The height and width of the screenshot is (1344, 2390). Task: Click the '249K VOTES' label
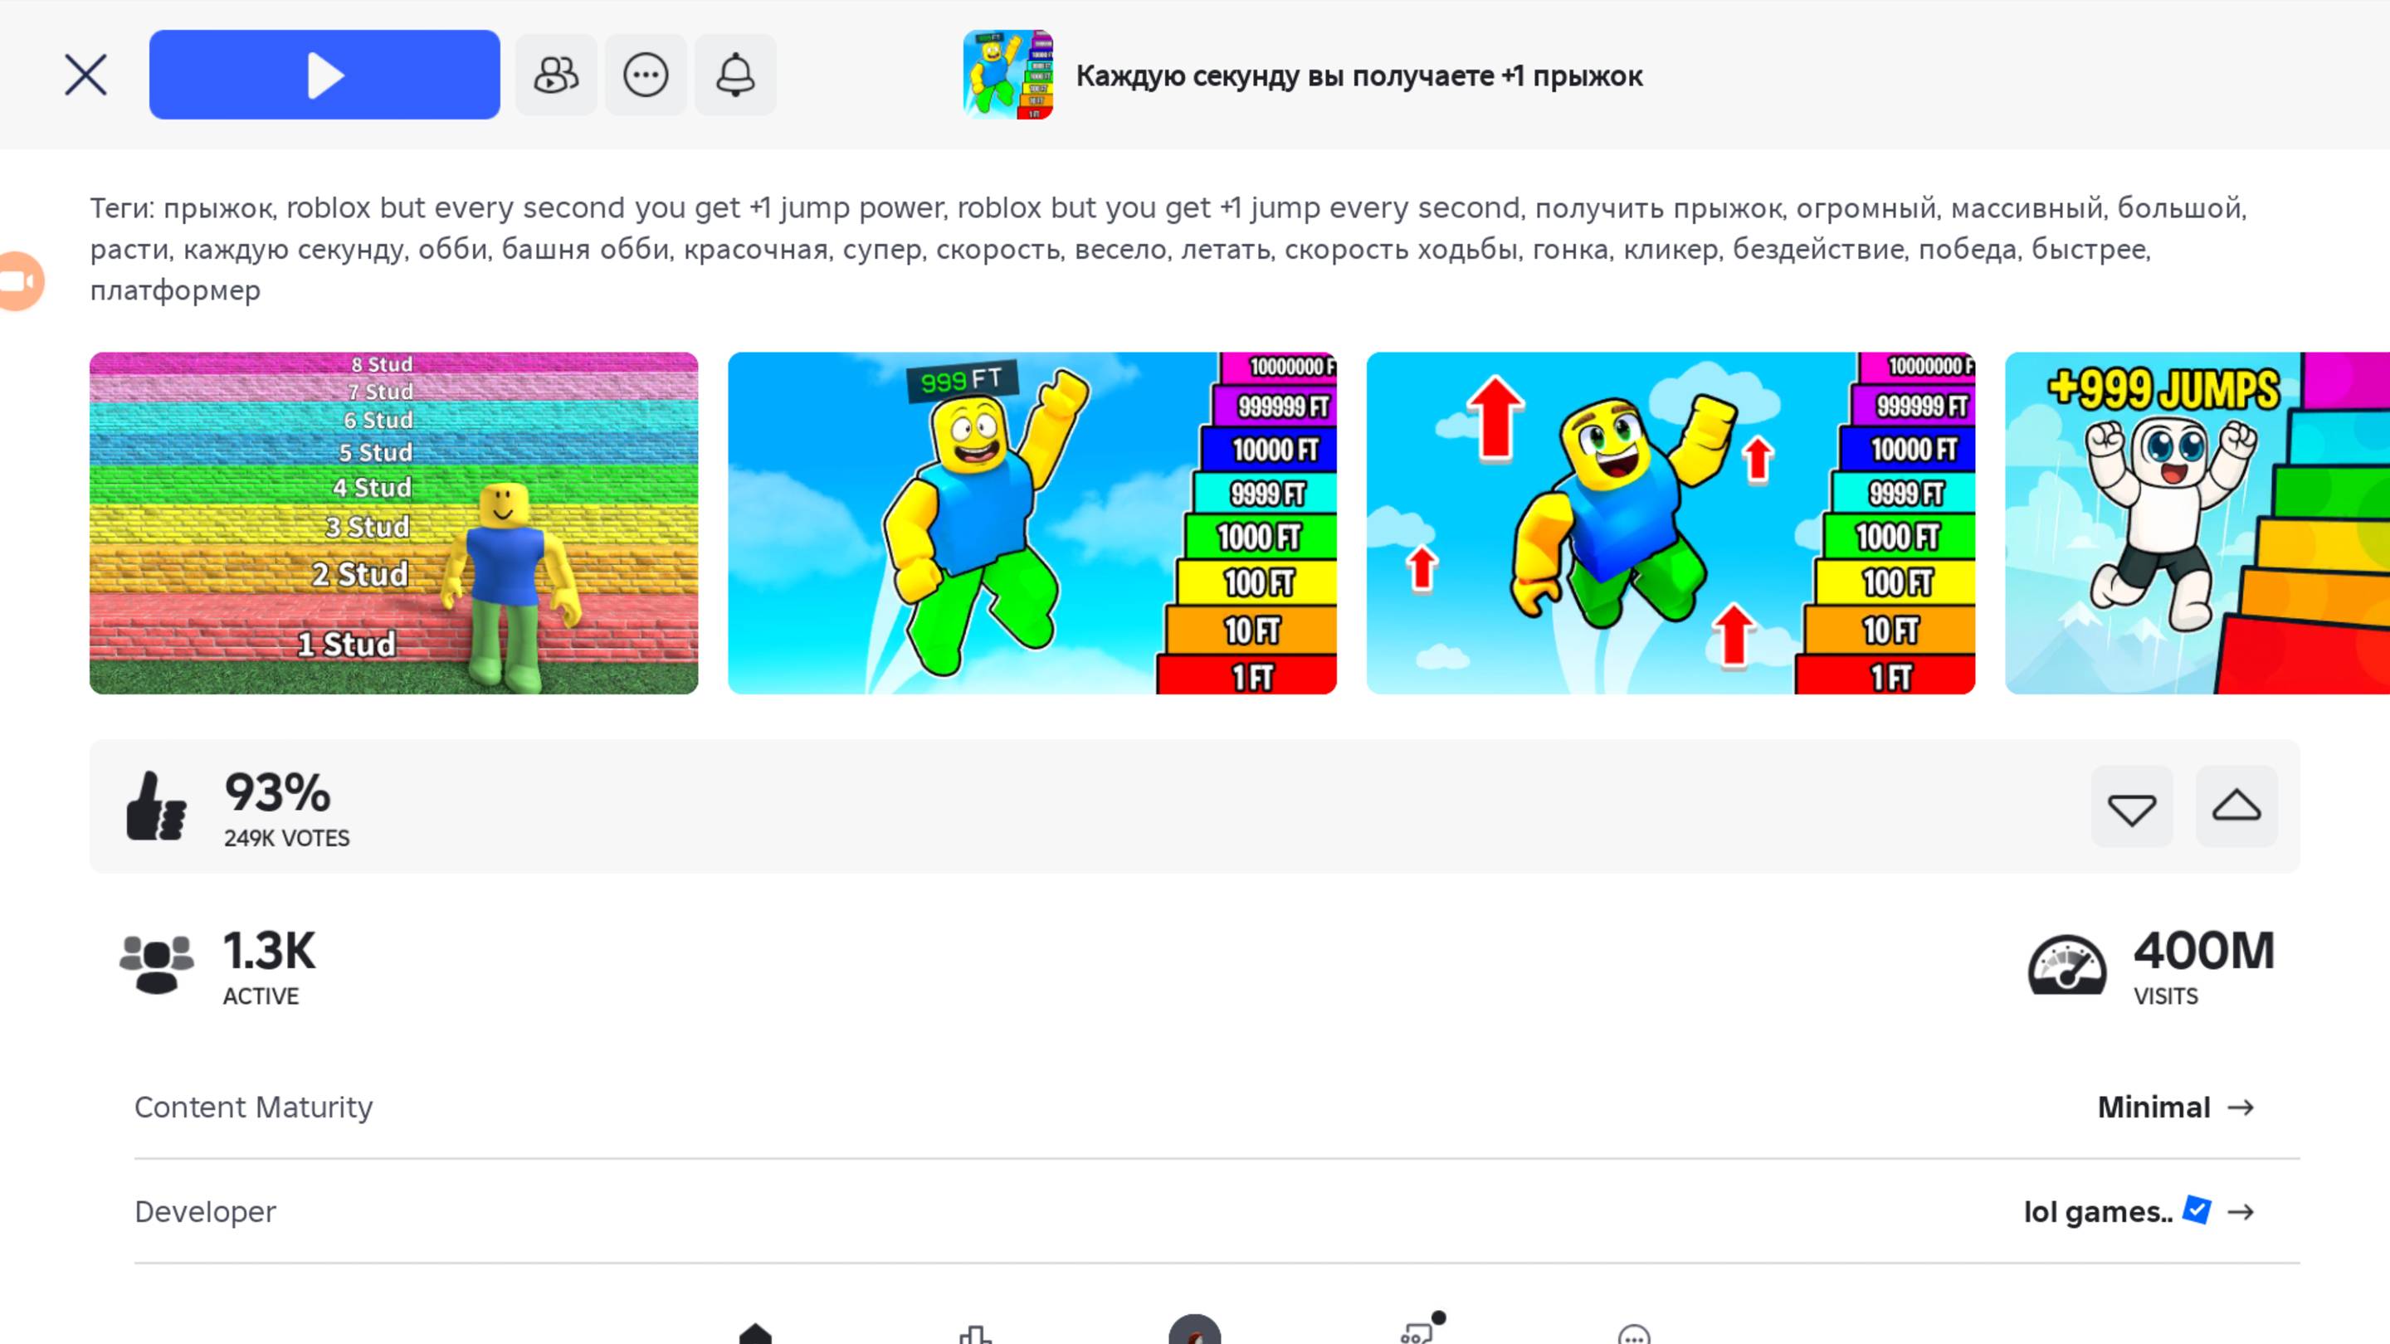tap(286, 839)
